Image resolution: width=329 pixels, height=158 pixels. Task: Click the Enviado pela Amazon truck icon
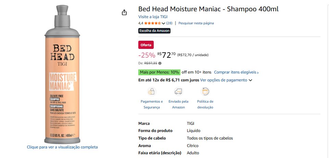(x=178, y=92)
